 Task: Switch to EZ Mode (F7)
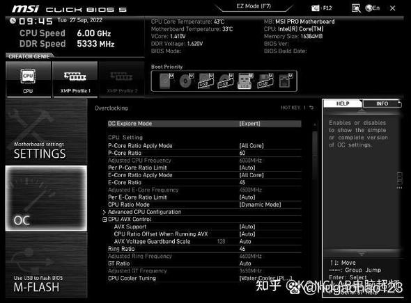pos(254,6)
